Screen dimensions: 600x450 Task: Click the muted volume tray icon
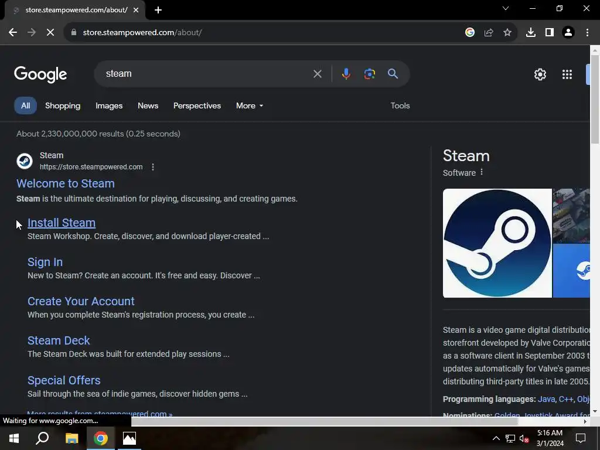click(x=524, y=438)
